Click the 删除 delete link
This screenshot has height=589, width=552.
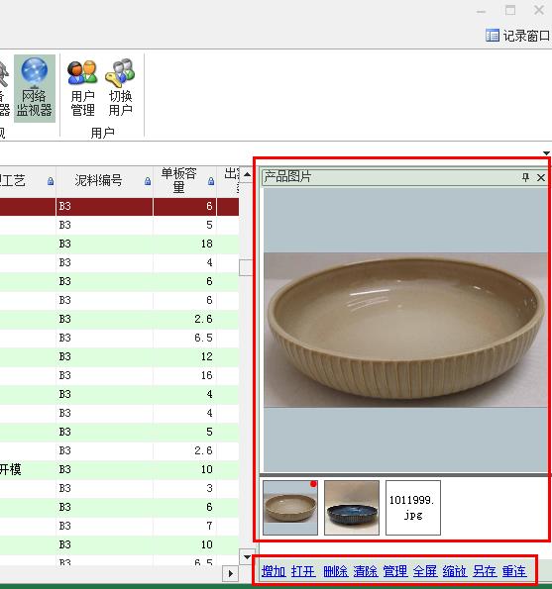[335, 572]
